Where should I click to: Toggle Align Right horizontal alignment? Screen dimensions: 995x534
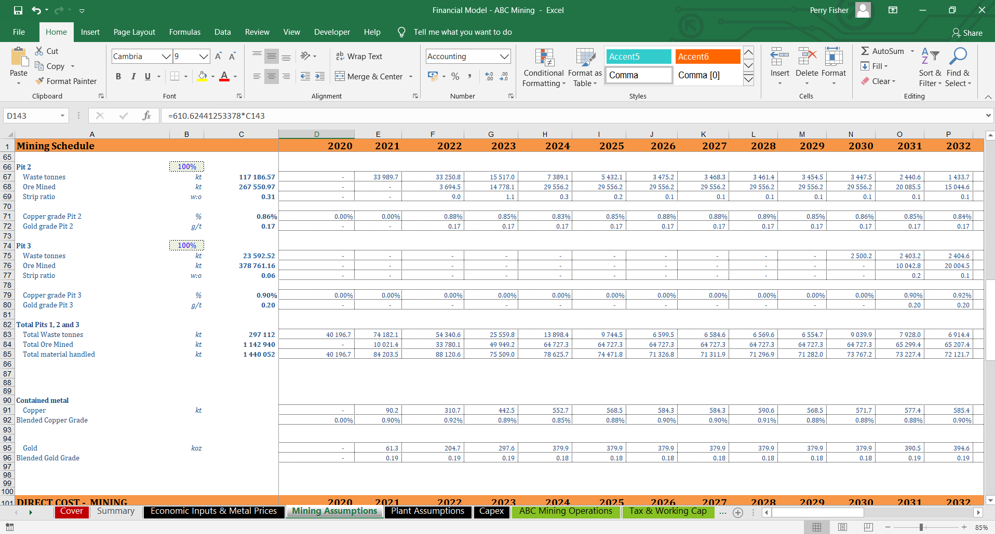[x=286, y=76]
